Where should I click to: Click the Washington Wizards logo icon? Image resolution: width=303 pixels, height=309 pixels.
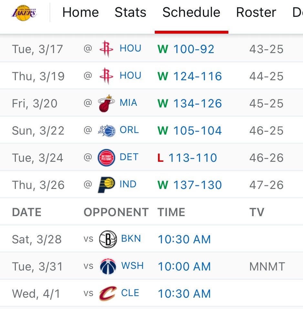(x=108, y=267)
